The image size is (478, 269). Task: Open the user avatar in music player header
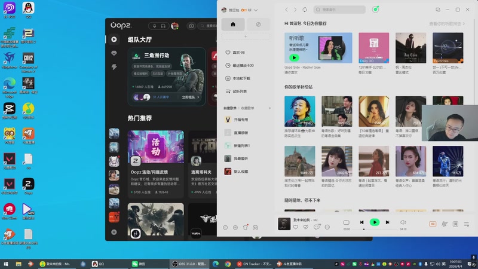point(224,10)
